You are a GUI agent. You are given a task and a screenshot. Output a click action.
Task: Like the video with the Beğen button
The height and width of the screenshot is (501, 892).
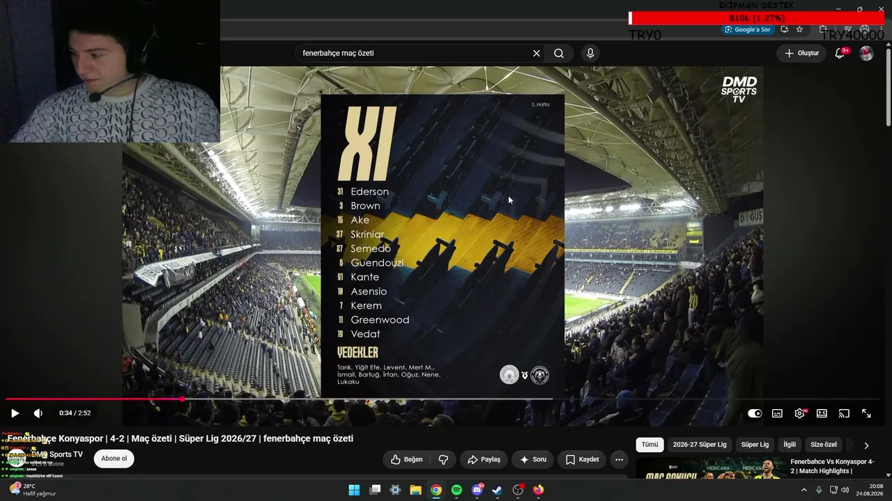407,459
